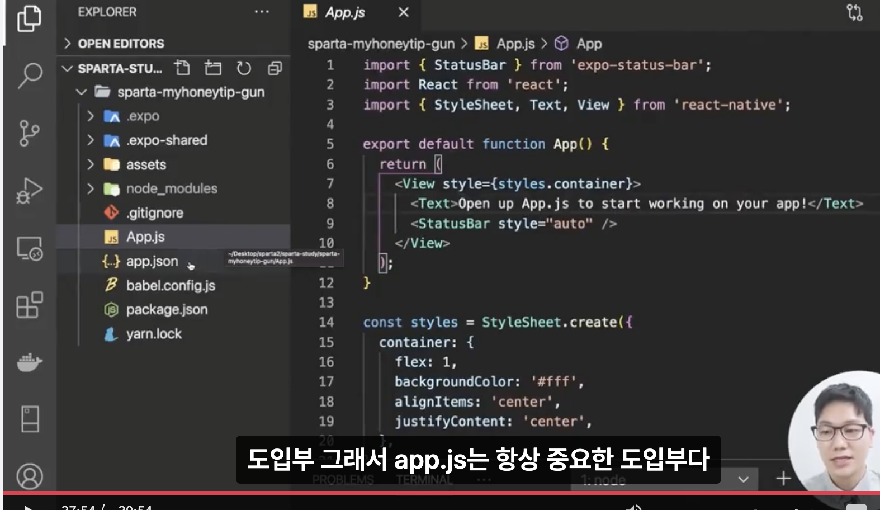Click the New File icon in explorer header
The image size is (880, 510).
pyautogui.click(x=182, y=68)
